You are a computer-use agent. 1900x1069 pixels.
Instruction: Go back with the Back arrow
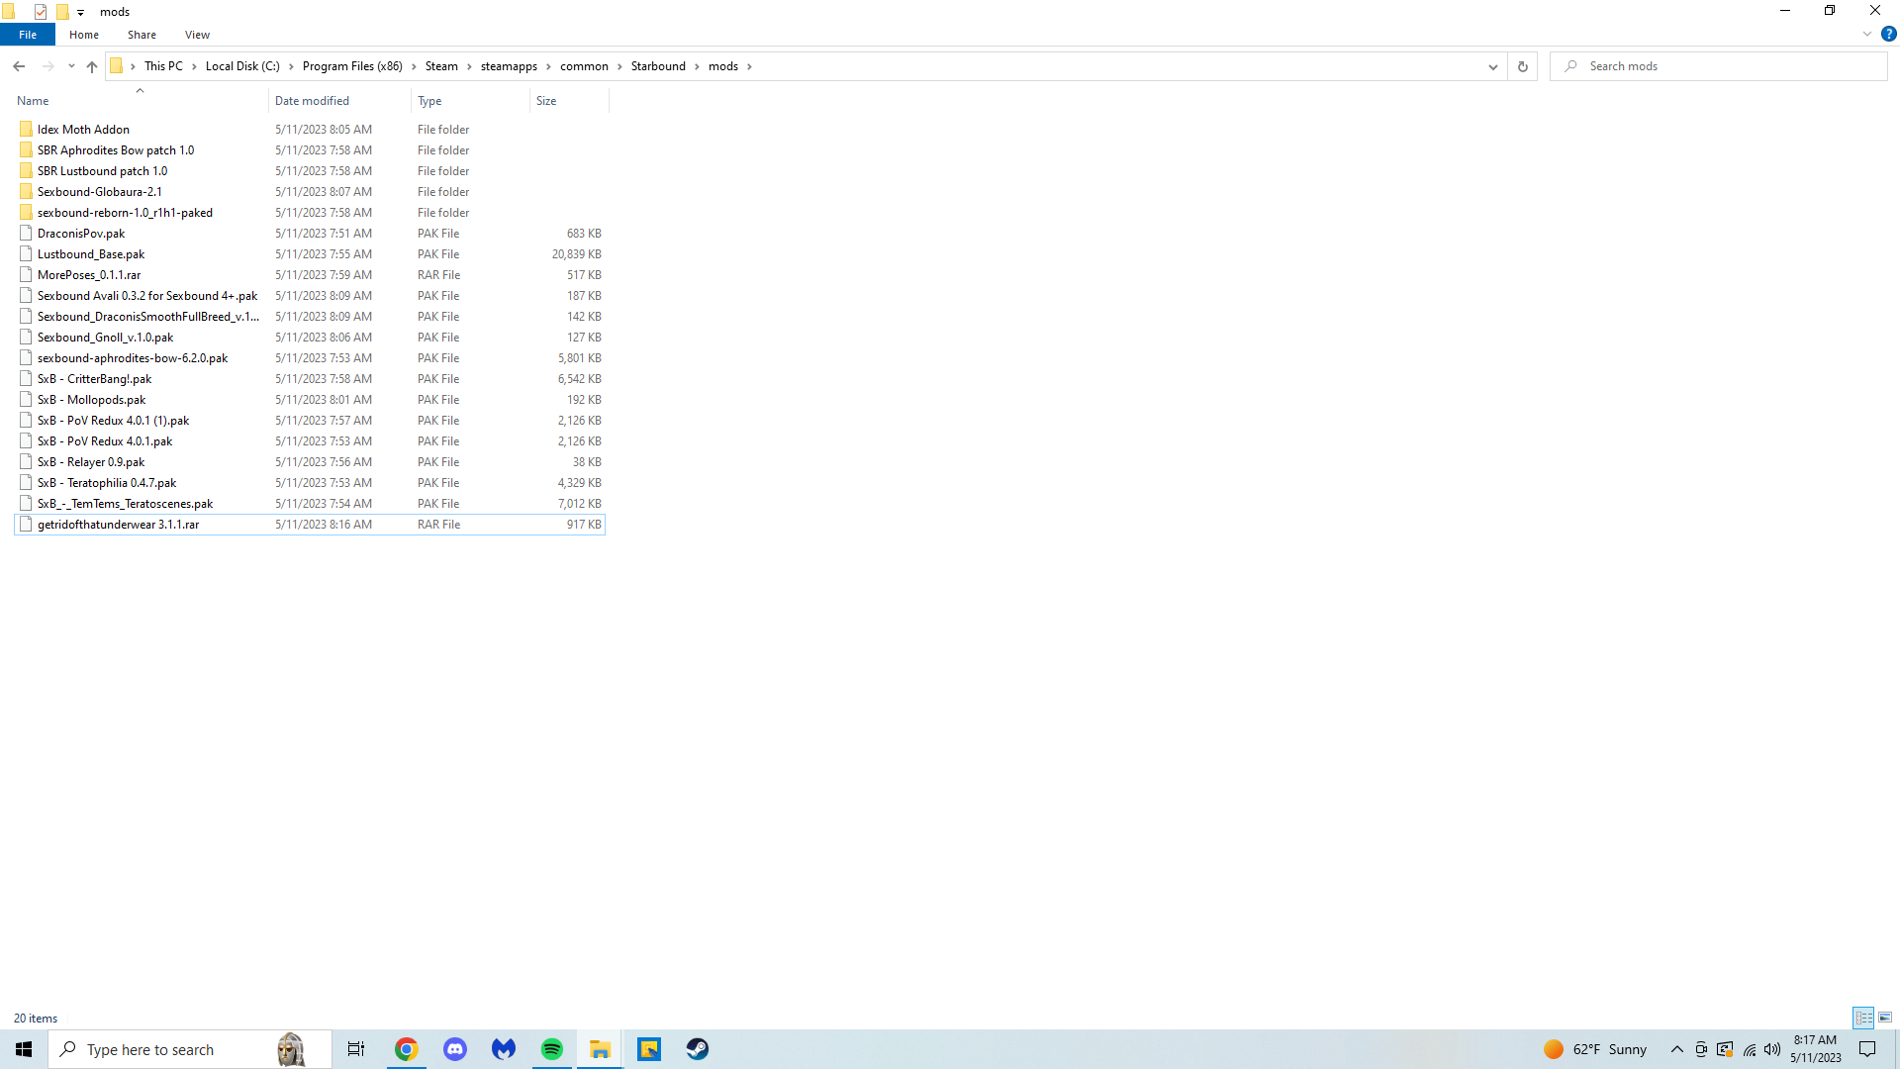pyautogui.click(x=19, y=66)
